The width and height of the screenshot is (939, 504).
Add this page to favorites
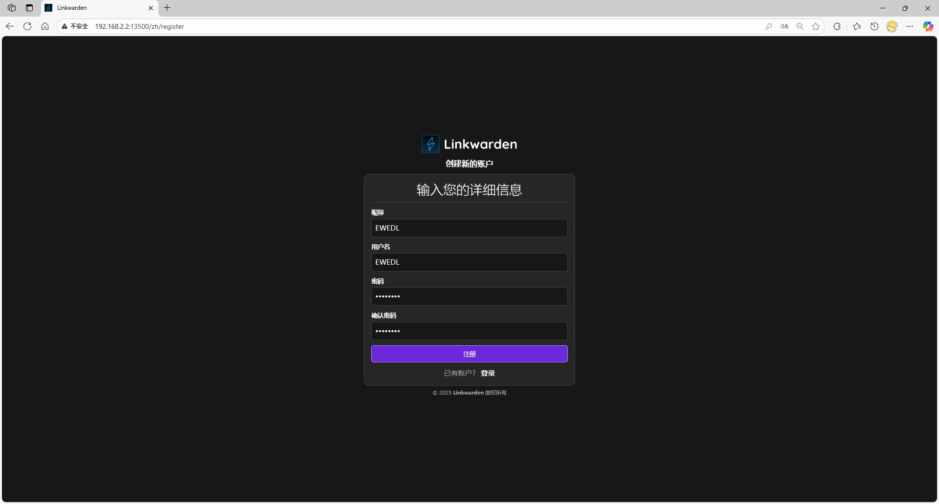[x=816, y=26]
